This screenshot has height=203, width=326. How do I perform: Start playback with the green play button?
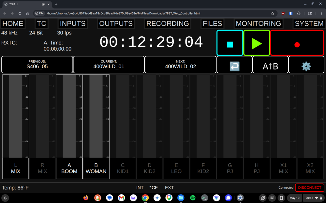click(257, 43)
